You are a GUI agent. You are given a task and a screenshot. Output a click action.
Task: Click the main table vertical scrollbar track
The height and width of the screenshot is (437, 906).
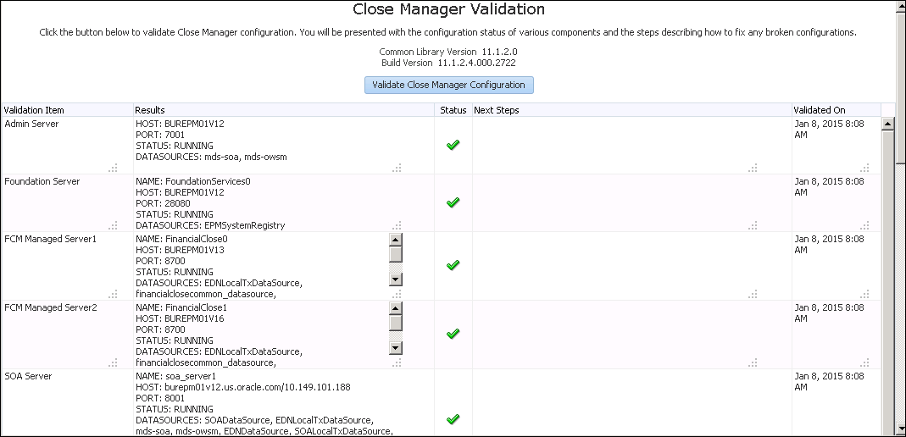click(x=888, y=283)
